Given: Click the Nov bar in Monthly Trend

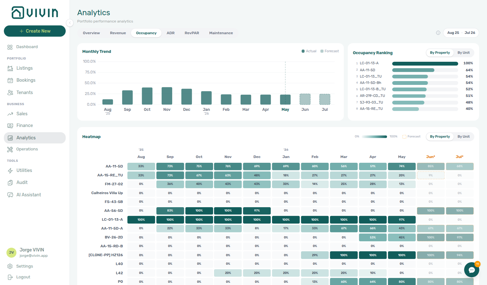Looking at the screenshot, I should [167, 96].
